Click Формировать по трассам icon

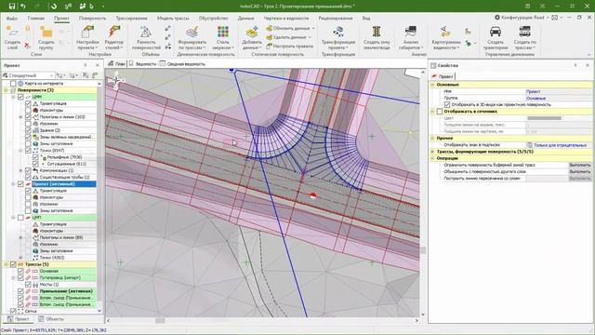pos(192,32)
